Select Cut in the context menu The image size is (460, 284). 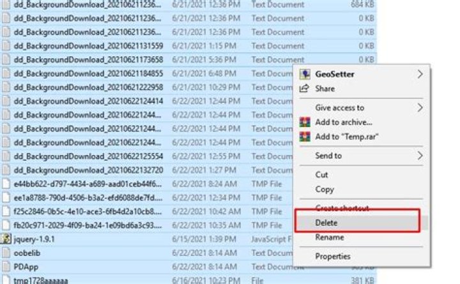321,175
